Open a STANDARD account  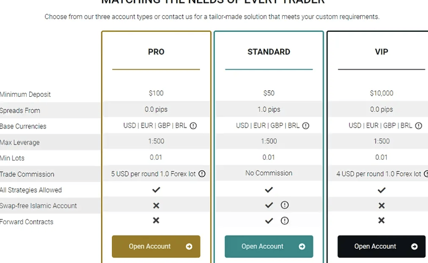tap(269, 246)
